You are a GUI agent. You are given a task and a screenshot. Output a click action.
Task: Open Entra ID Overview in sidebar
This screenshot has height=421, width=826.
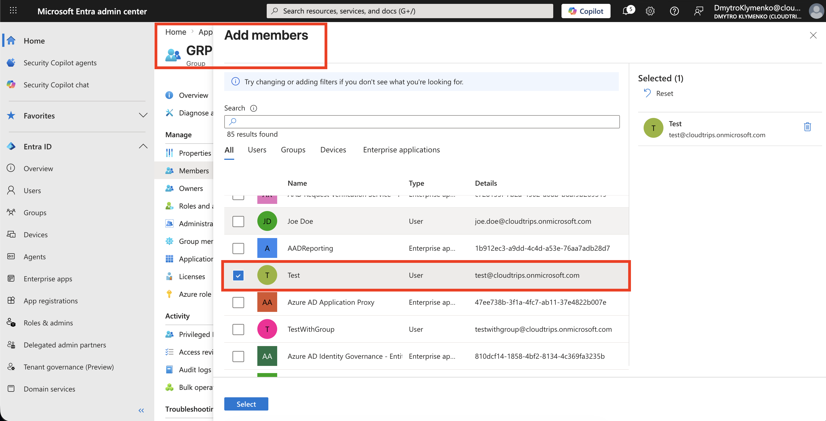click(x=38, y=168)
